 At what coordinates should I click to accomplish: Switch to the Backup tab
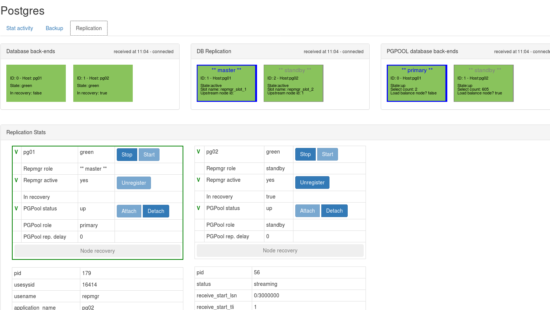coord(54,28)
